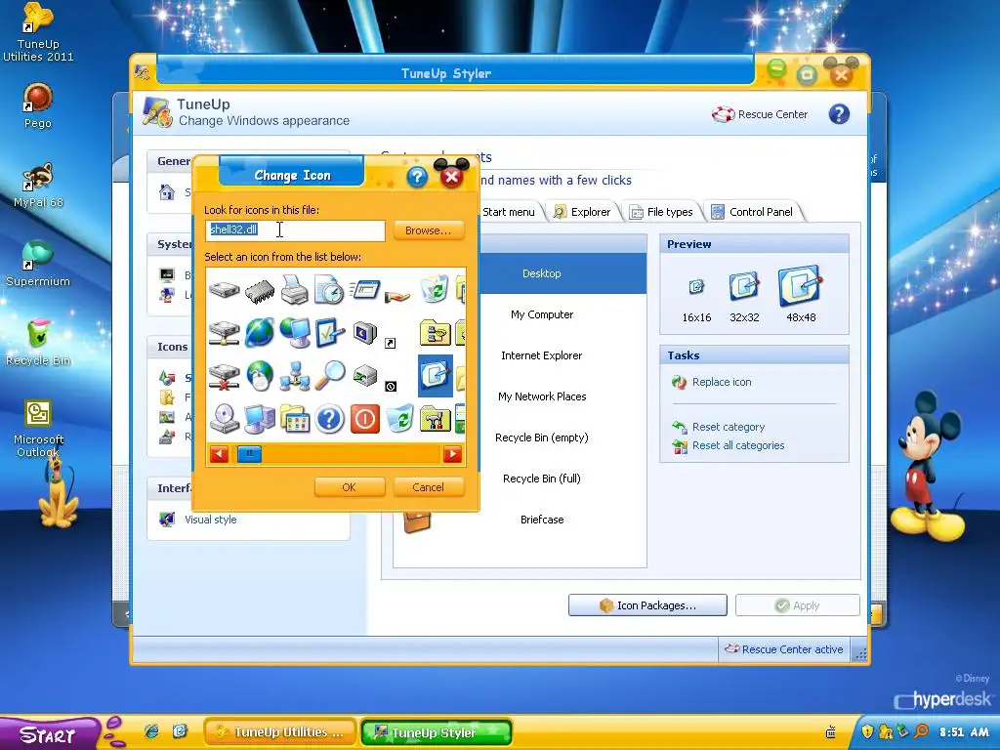Select the magnifying glass search icon
Screen dimensions: 1000x750
coord(330,375)
